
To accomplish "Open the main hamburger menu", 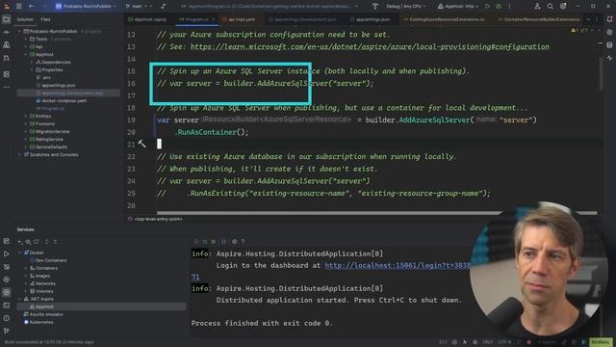I will point(19,7).
